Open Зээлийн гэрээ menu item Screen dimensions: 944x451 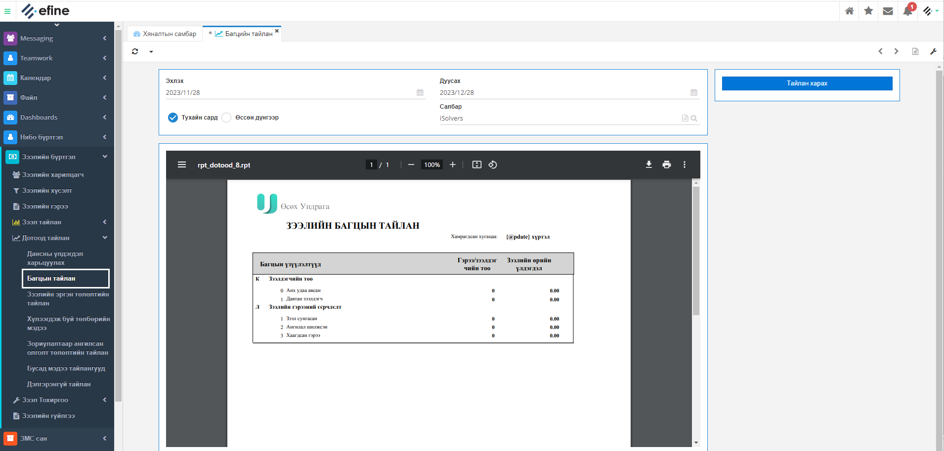click(45, 206)
